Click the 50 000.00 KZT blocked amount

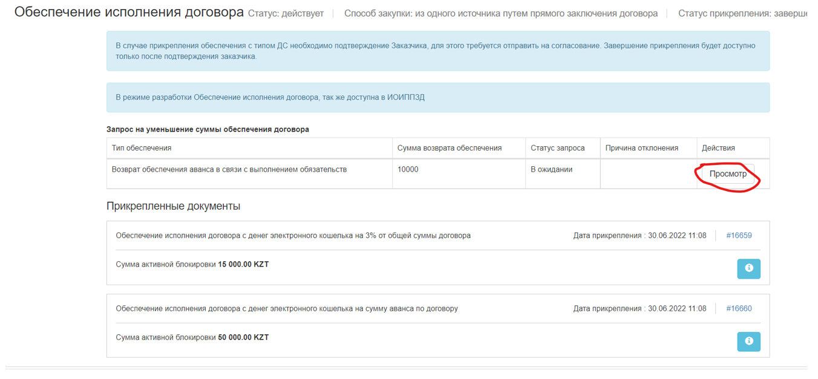pos(243,337)
